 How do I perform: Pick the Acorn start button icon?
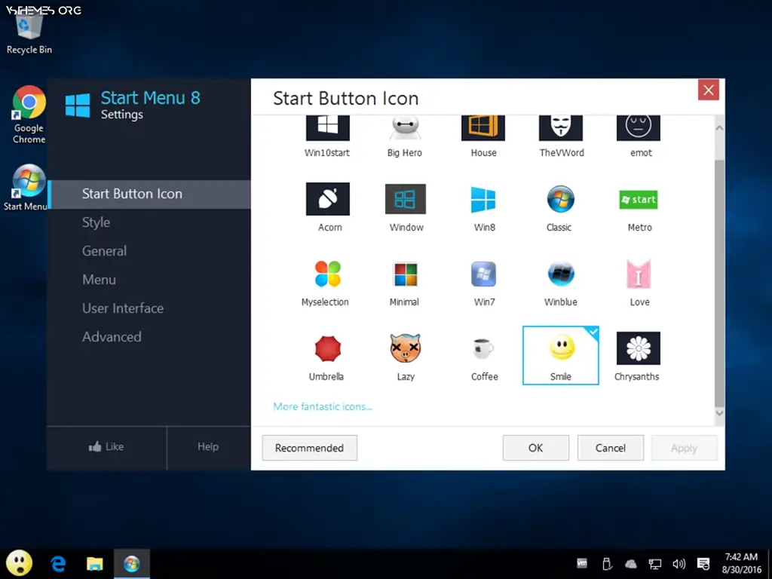(x=327, y=199)
